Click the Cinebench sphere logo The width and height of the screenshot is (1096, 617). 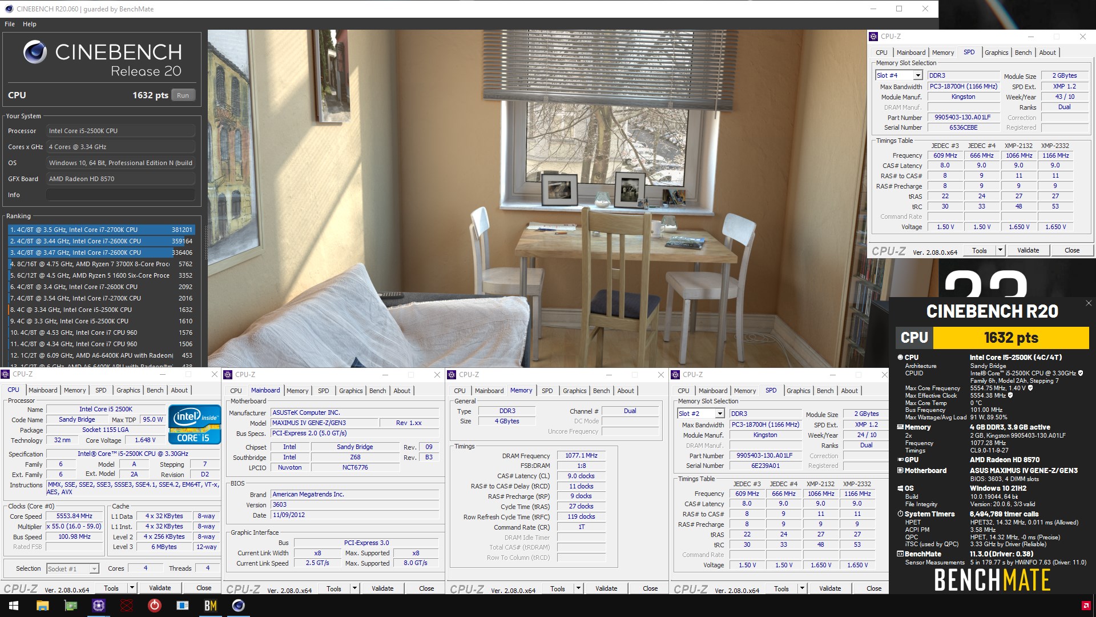click(x=35, y=52)
